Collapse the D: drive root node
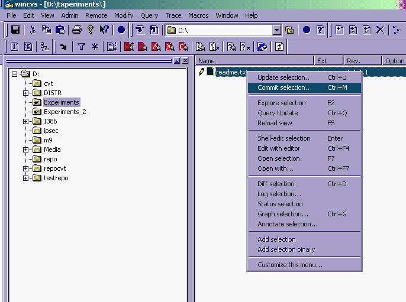Screen dimensions: 406x302 click(15, 74)
